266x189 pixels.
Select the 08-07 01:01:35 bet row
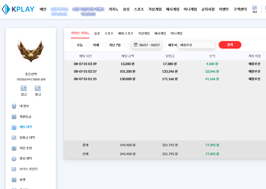pos(165,79)
